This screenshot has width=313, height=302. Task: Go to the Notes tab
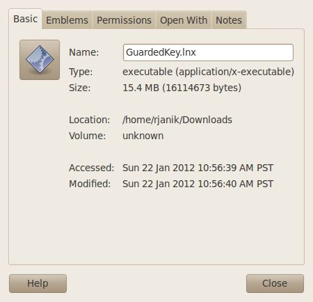point(229,20)
